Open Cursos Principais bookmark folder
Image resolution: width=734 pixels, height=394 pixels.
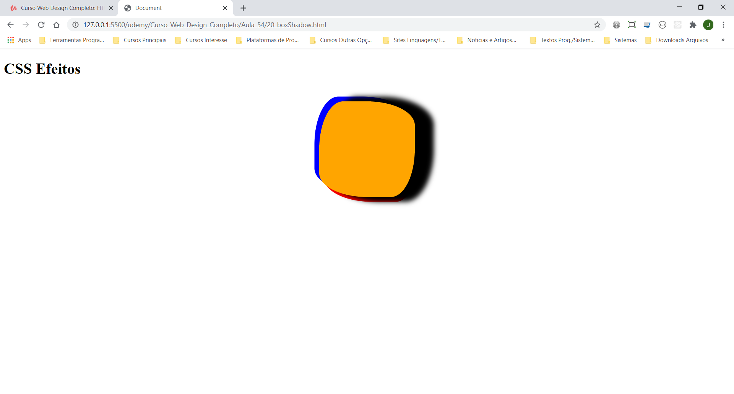pyautogui.click(x=140, y=40)
